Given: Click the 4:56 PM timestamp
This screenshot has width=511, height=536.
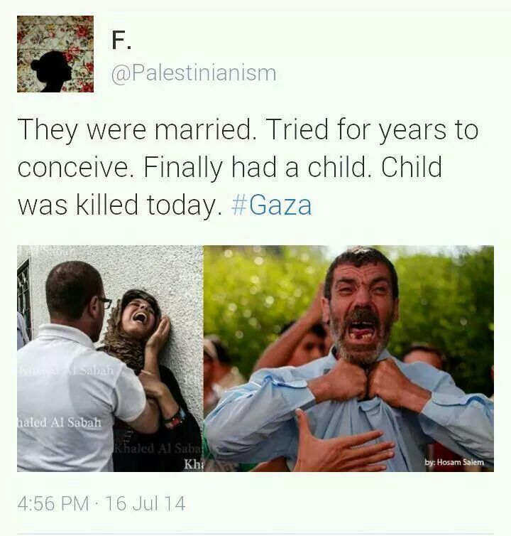Looking at the screenshot, I should tap(53, 503).
